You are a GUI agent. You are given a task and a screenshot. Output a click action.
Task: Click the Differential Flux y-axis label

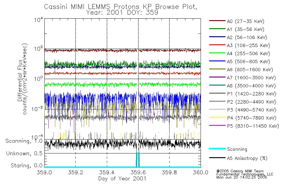coord(20,80)
